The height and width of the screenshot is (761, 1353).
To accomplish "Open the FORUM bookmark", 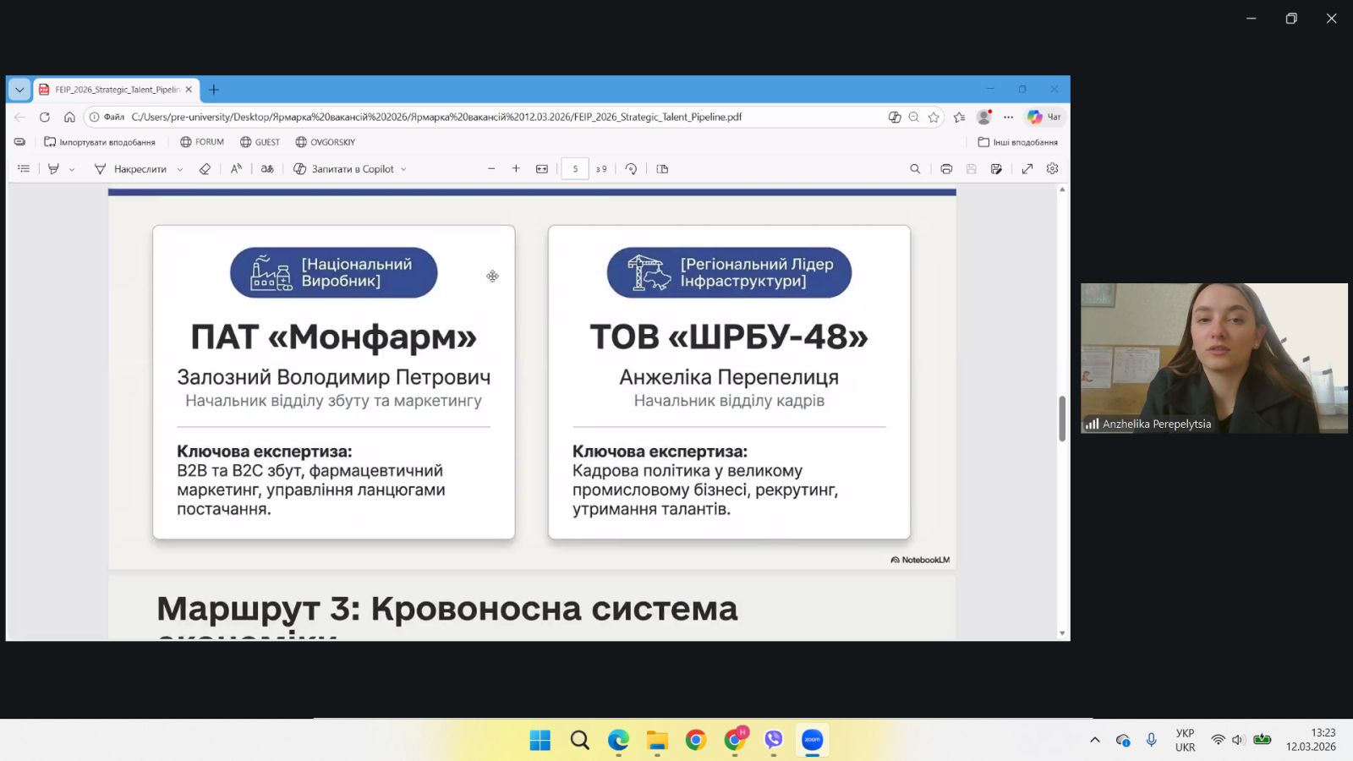I will pyautogui.click(x=202, y=142).
